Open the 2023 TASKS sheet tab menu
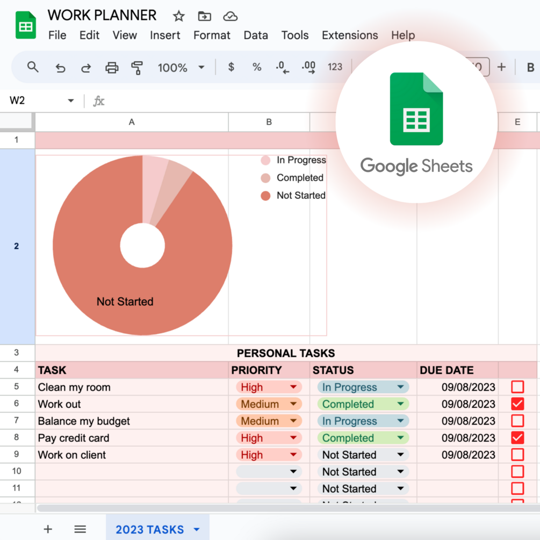 click(196, 529)
